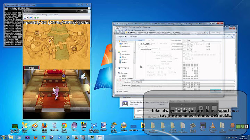Screen dimensions: 250x140
Task: Toggle Show processes from all users checkbox
Action: click(x=138, y=111)
